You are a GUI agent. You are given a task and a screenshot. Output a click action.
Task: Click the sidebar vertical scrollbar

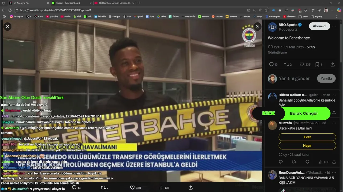[341, 43]
